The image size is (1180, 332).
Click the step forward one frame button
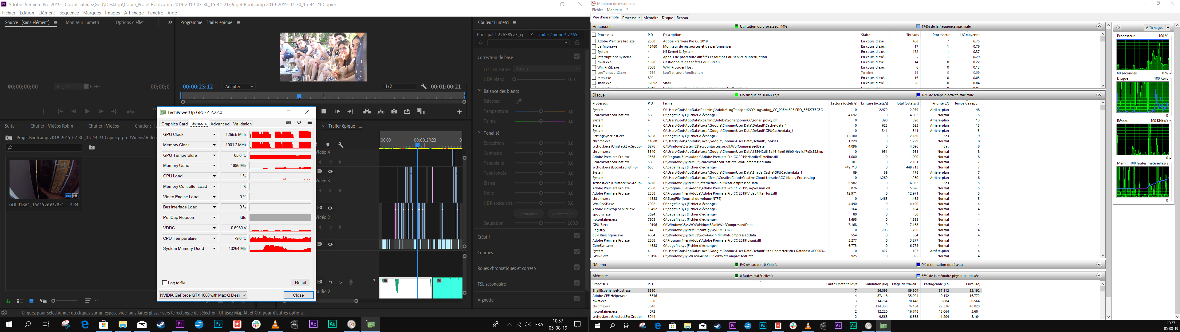[x=338, y=111]
